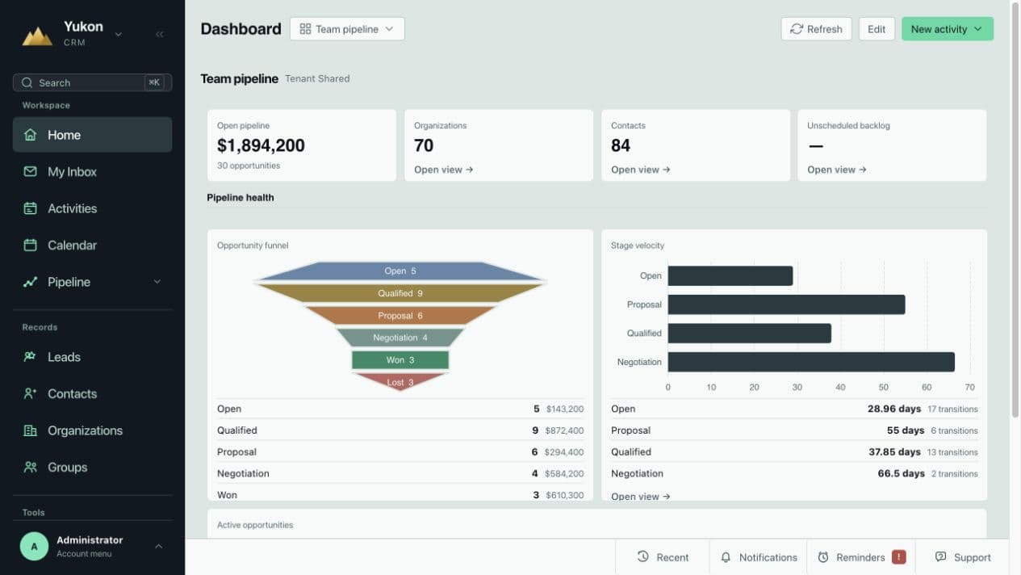Click the Groups people icon
Image resolution: width=1021 pixels, height=575 pixels.
30,467
